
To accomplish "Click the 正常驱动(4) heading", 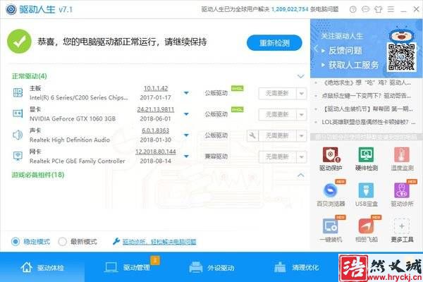I will click(x=29, y=76).
